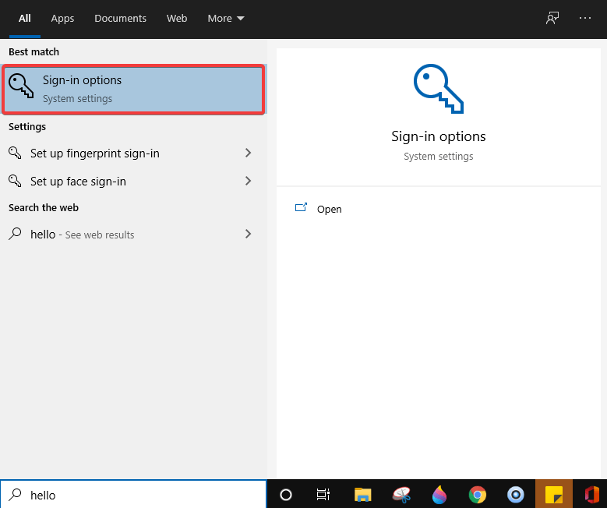The width and height of the screenshot is (607, 508).
Task: Launch Google Chrome from the taskbar
Action: (x=478, y=495)
